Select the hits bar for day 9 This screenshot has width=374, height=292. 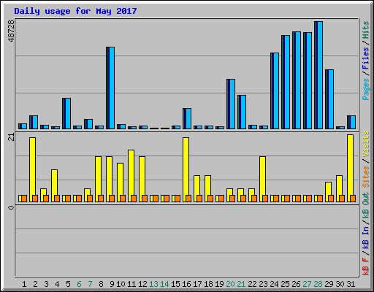tap(110, 88)
